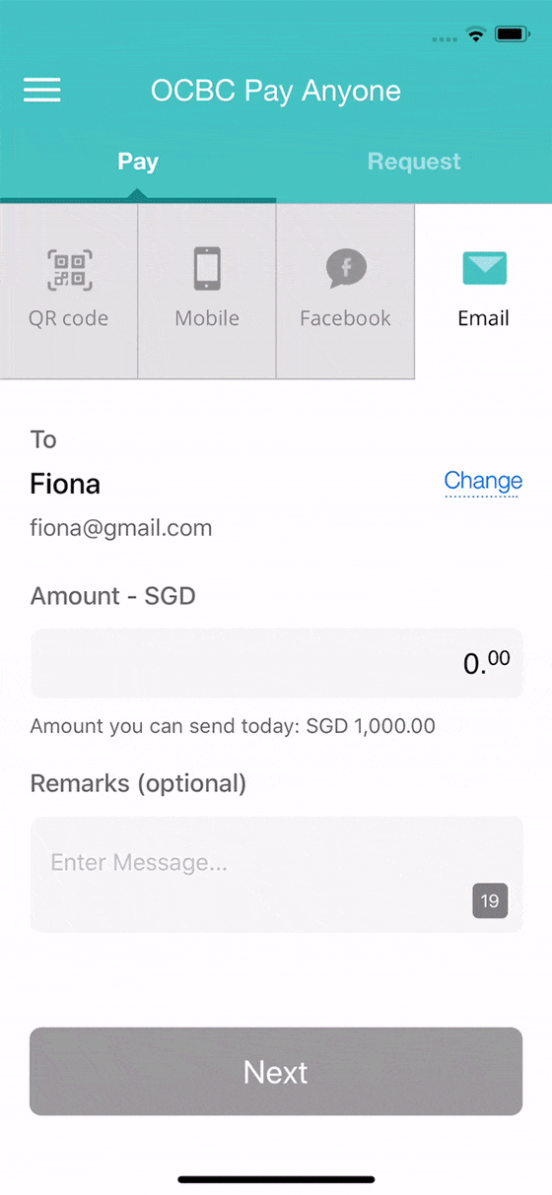Click the Remarks message text box
This screenshot has width=552, height=1195.
point(276,875)
